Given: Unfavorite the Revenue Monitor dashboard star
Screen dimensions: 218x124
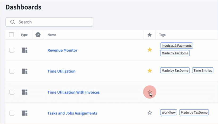Looking at the screenshot, I should [150, 50].
